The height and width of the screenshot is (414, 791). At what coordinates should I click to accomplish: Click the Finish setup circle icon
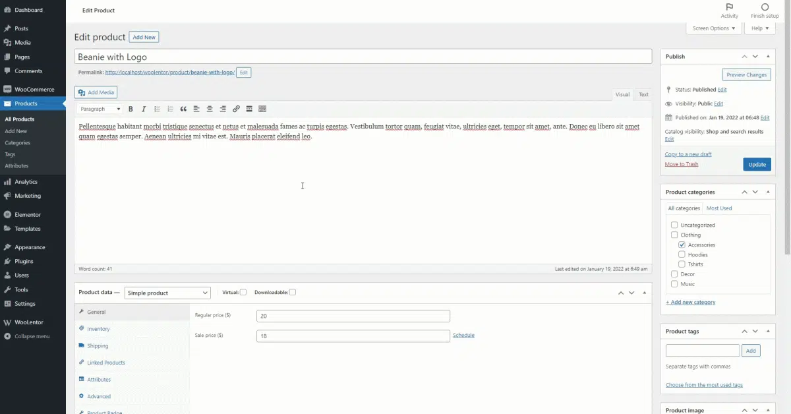pos(765,7)
